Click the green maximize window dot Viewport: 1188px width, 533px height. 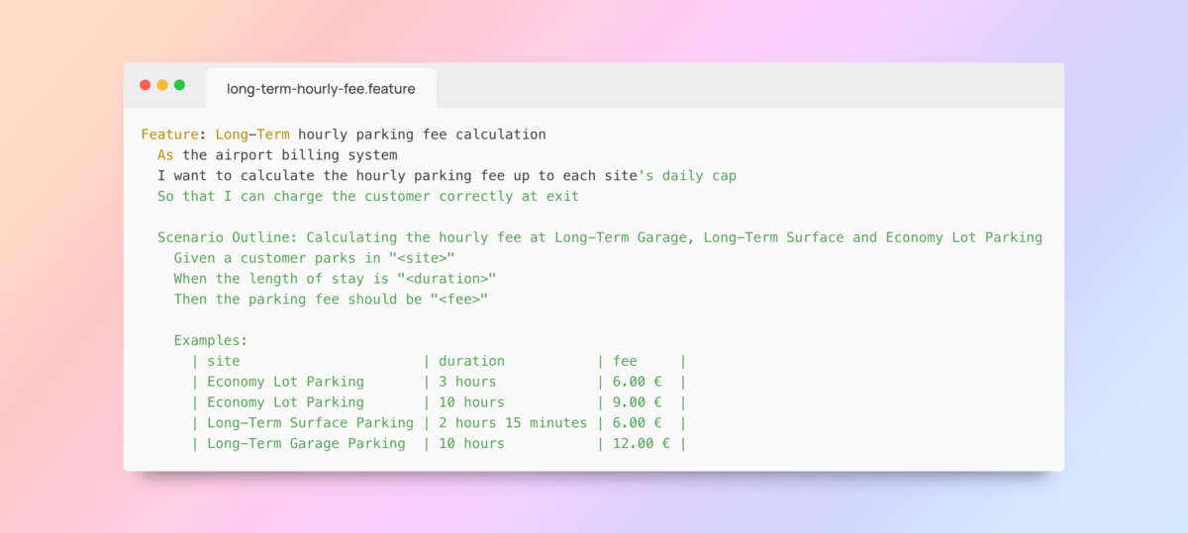tap(179, 85)
